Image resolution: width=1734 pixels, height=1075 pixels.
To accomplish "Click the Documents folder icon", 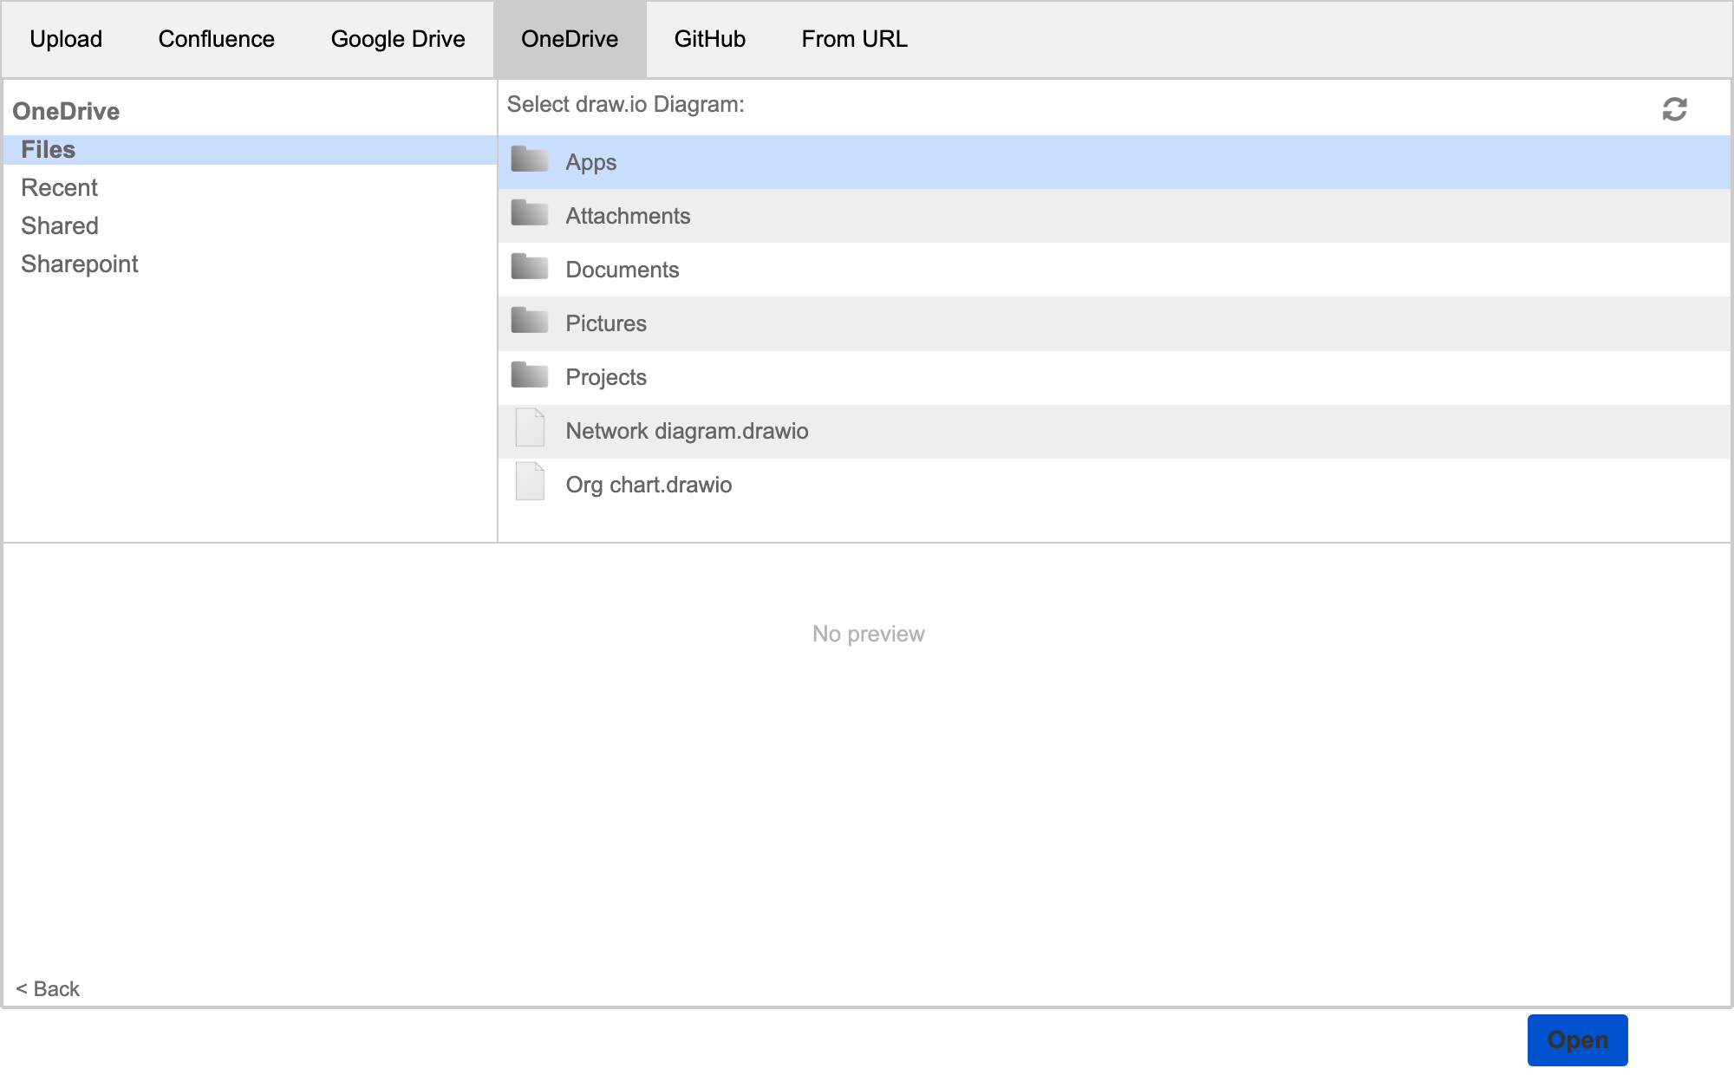I will click(x=530, y=267).
